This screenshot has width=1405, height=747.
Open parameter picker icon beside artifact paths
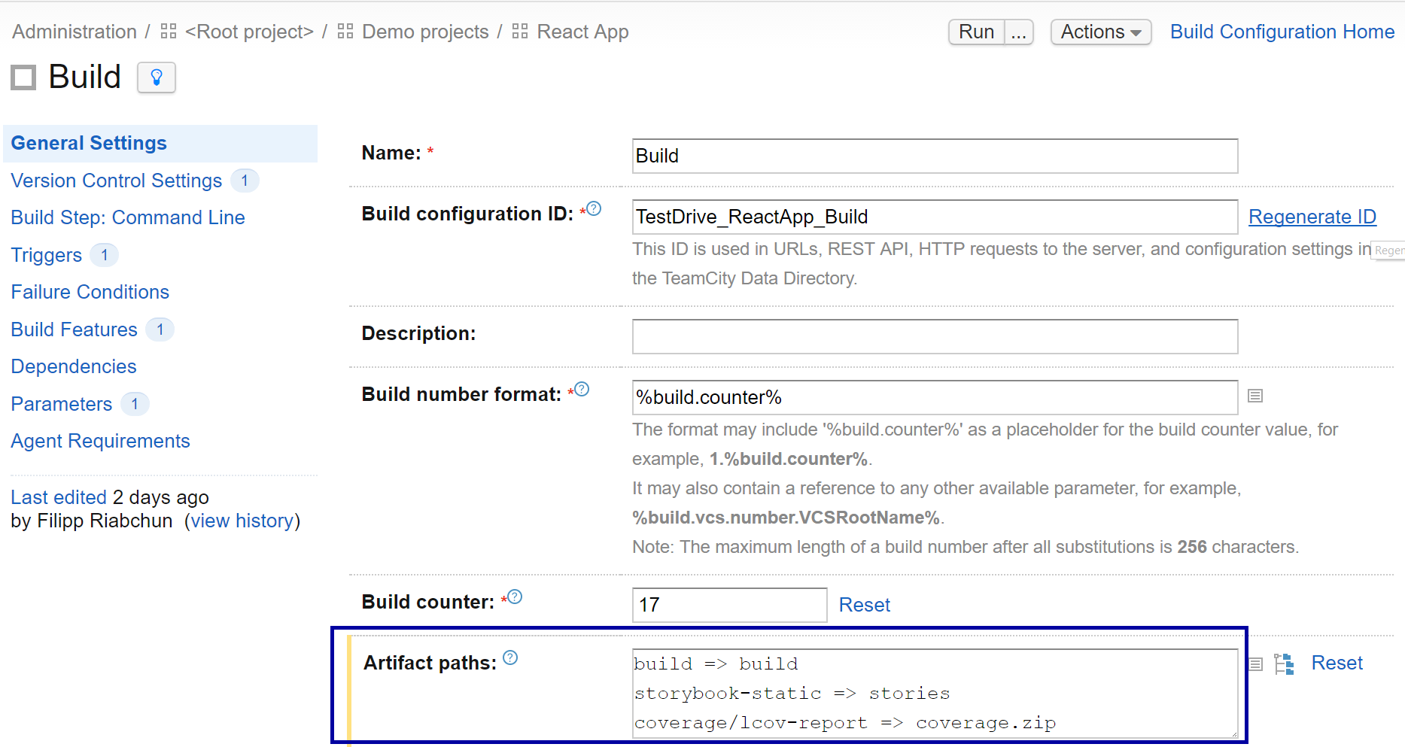pyautogui.click(x=1255, y=663)
